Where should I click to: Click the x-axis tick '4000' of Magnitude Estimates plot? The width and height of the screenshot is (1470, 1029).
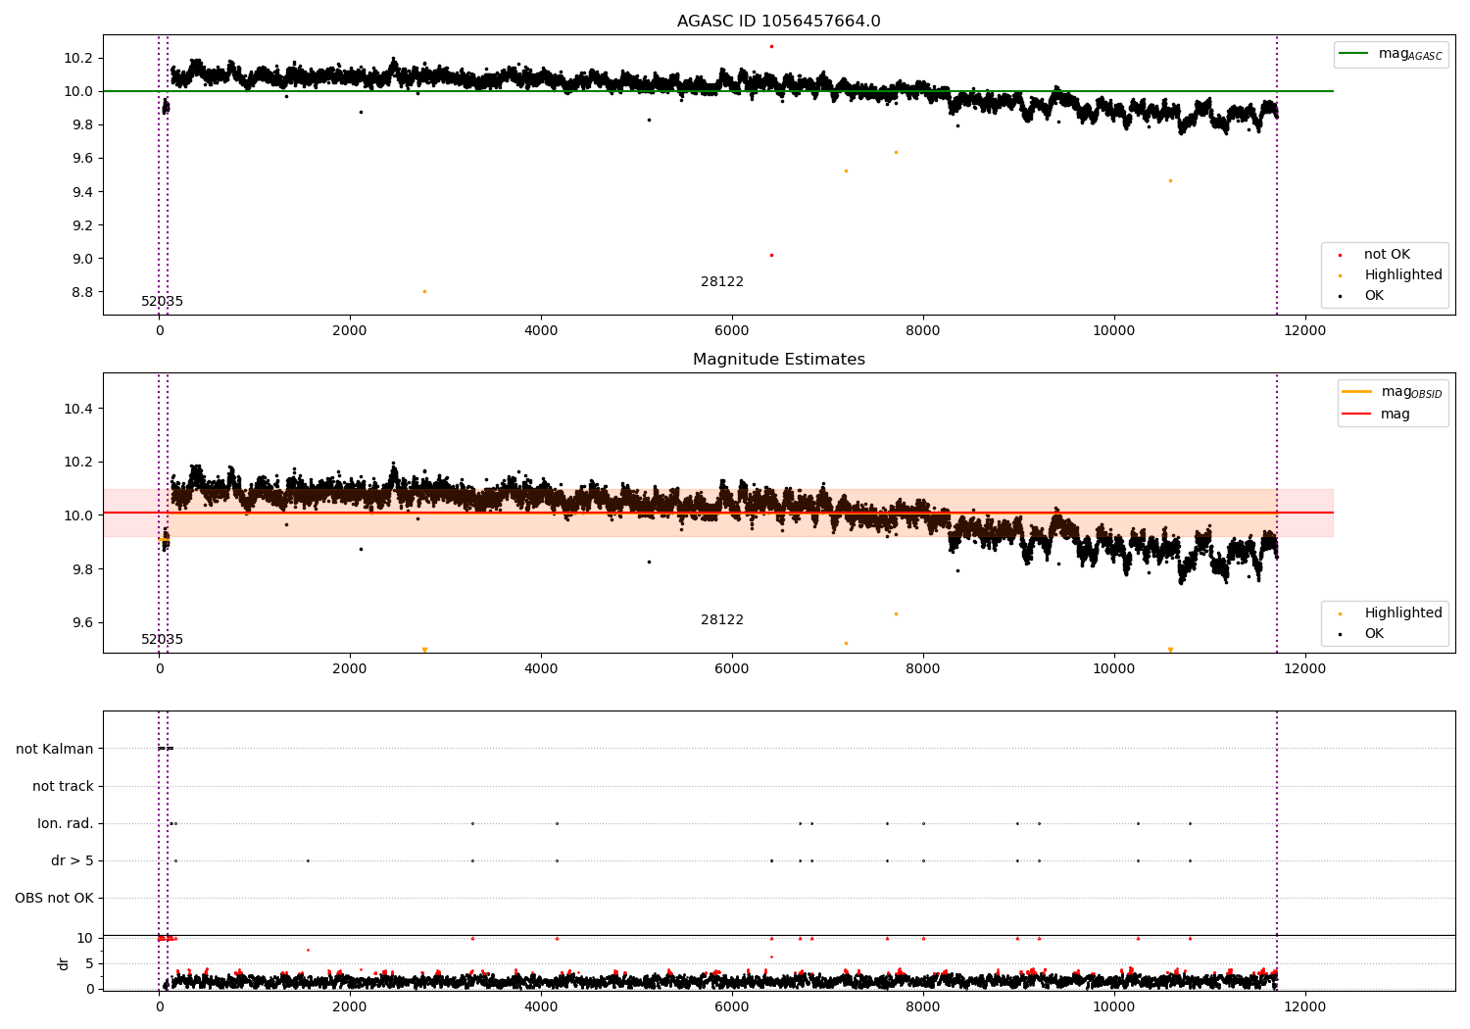[x=541, y=668]
